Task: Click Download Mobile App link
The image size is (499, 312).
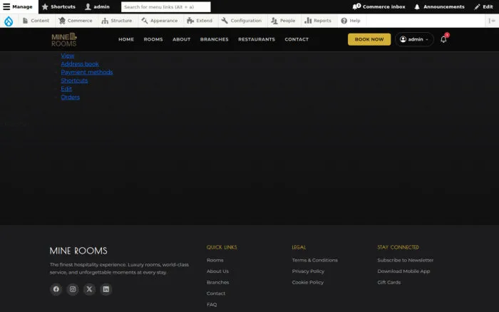Action: (403, 271)
